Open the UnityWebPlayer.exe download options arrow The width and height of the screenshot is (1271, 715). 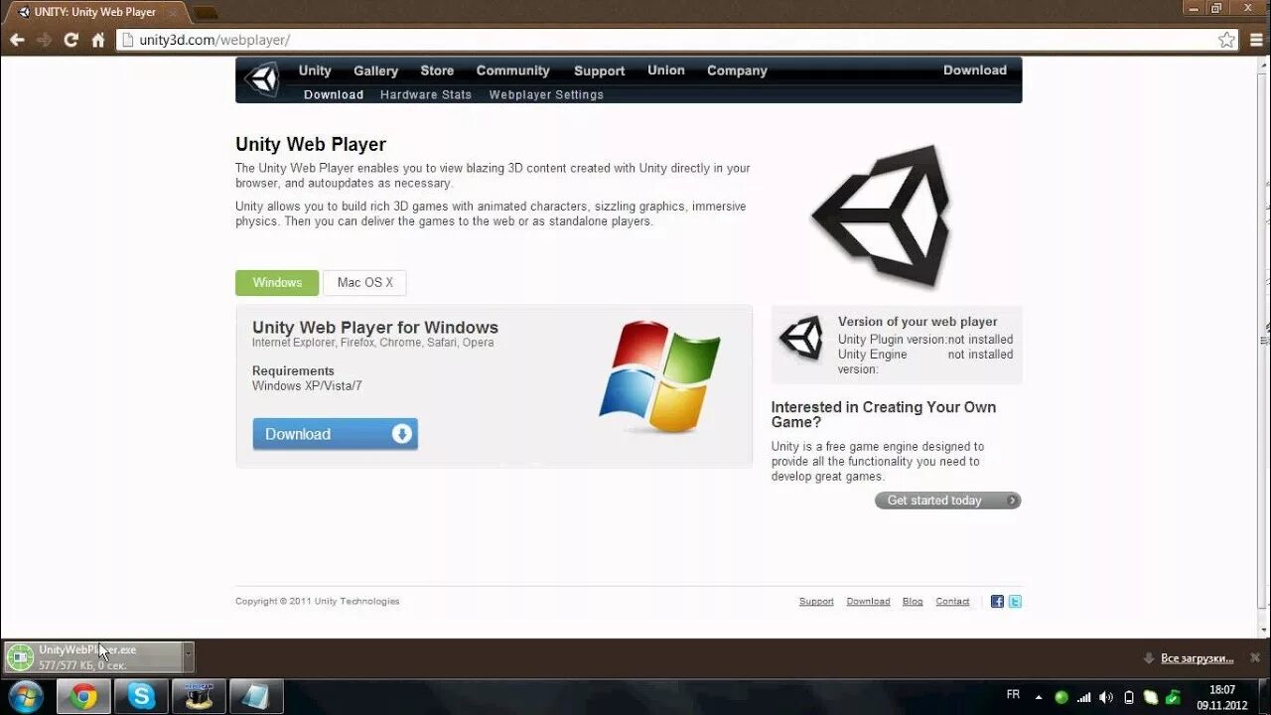[189, 656]
